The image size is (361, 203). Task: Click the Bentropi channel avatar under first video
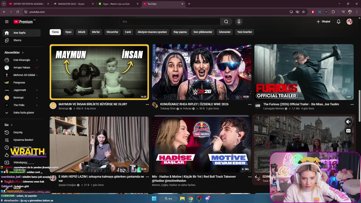53,106
